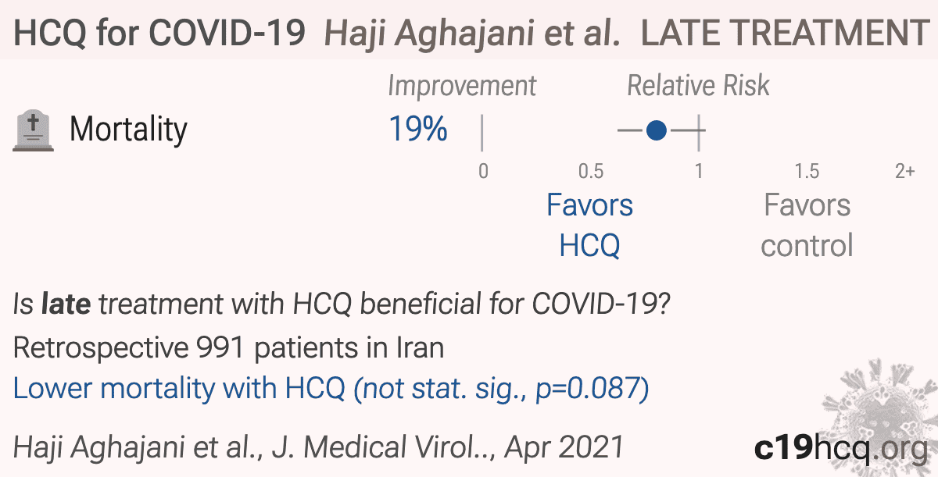Screen dimensions: 938x477
Task: Click the 19% improvement value
Action: [x=418, y=130]
